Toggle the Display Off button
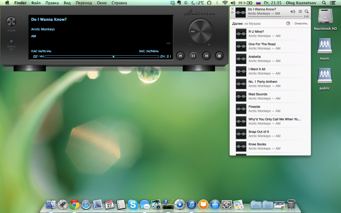Image resolution: width=341 pixels, height=213 pixels. [12, 42]
